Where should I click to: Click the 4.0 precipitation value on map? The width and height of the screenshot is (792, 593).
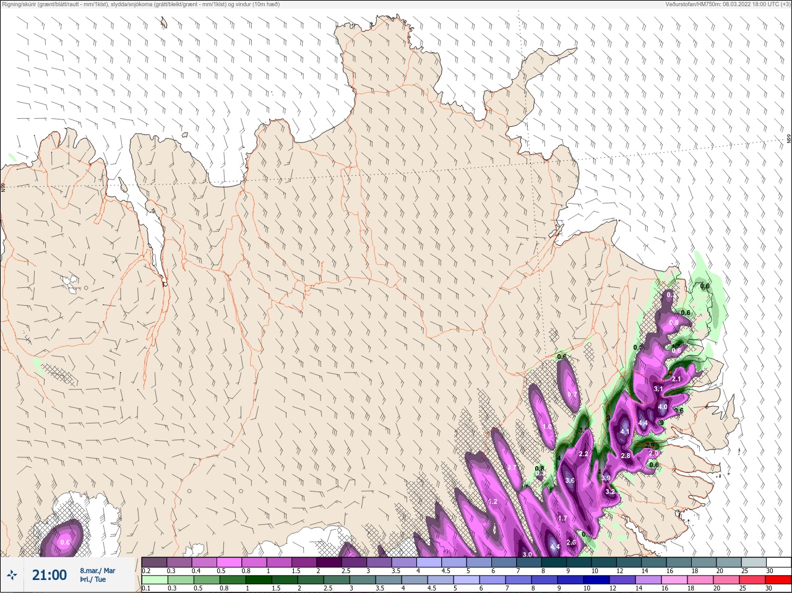(662, 407)
